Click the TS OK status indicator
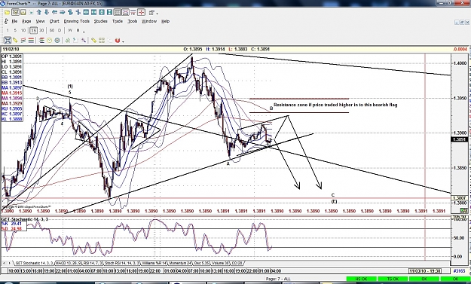 [x=393, y=279]
